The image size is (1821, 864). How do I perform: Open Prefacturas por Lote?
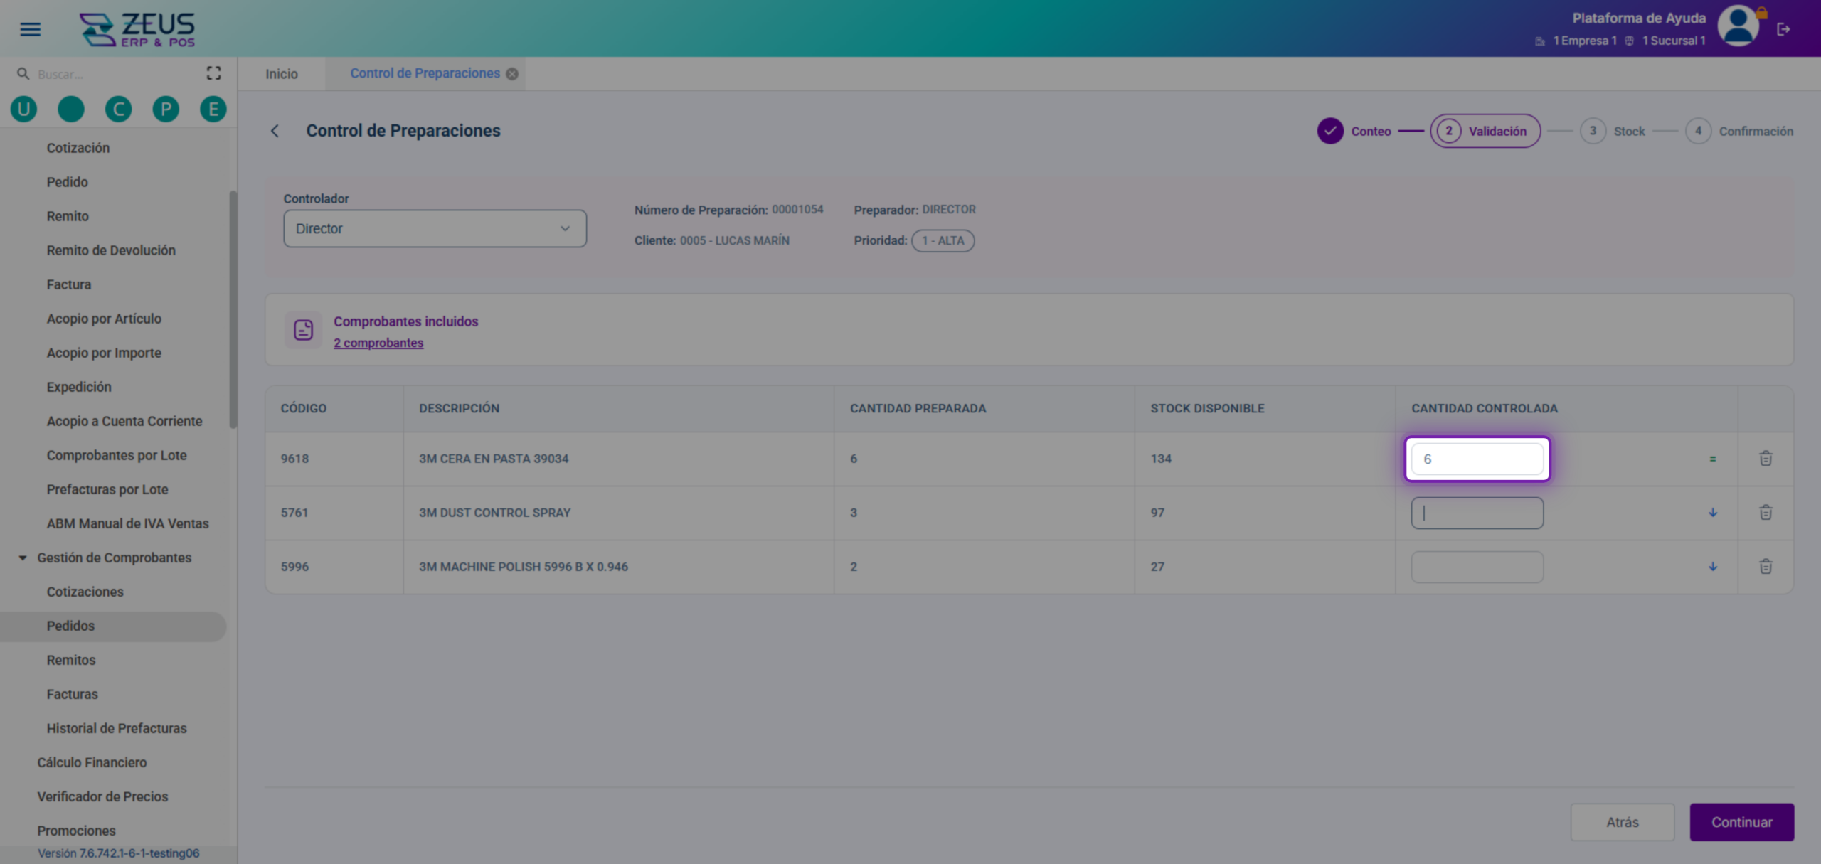pos(107,489)
